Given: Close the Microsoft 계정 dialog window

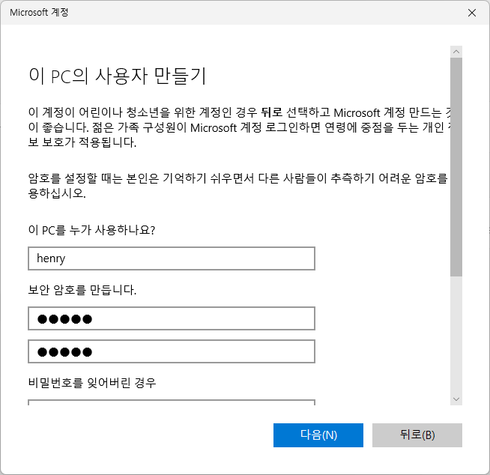Looking at the screenshot, I should (471, 13).
